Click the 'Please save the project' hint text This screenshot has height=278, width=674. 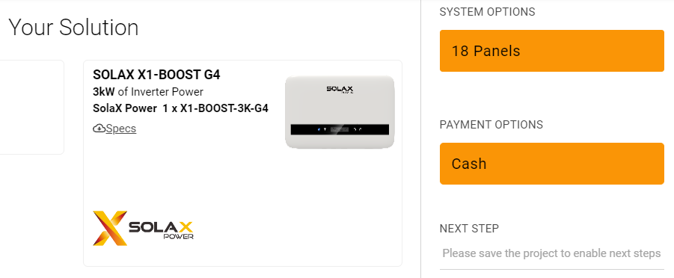click(551, 253)
